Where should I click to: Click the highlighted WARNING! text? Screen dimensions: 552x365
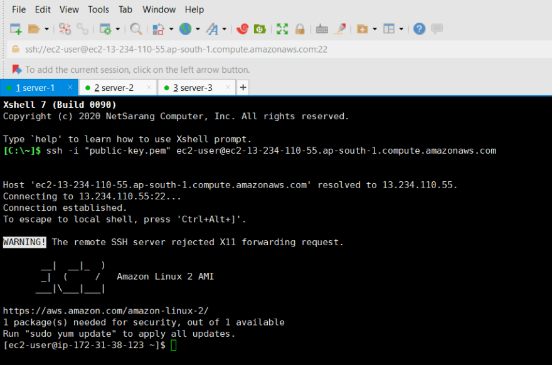(24, 242)
